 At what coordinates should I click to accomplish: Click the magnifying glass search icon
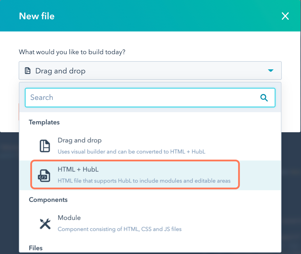click(x=264, y=98)
